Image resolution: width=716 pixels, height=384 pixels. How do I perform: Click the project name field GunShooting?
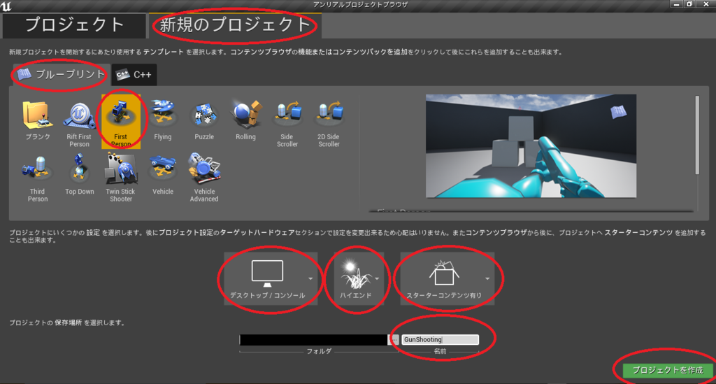pyautogui.click(x=441, y=340)
